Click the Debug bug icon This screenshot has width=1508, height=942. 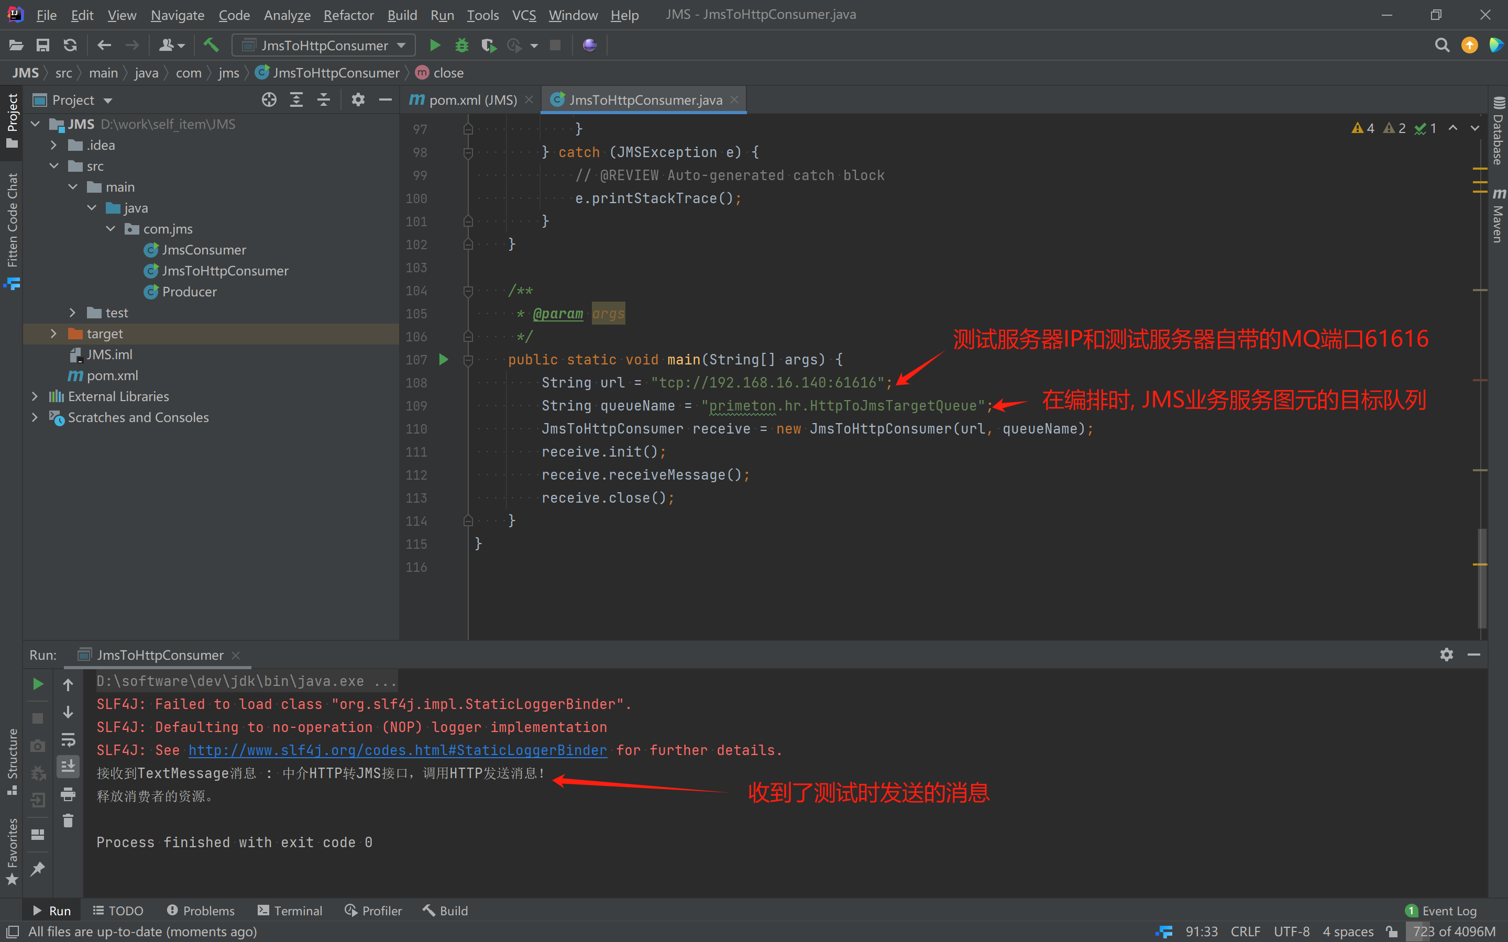462,45
